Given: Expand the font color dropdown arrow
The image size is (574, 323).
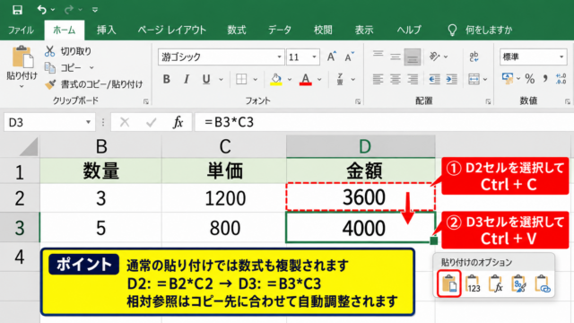Looking at the screenshot, I should tap(319, 79).
